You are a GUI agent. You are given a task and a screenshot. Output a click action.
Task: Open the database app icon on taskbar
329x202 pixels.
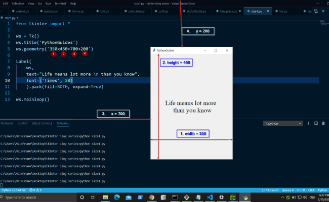point(163,197)
